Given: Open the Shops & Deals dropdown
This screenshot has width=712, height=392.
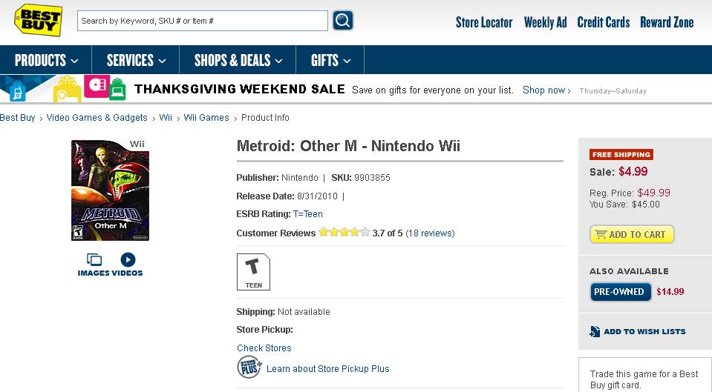Looking at the screenshot, I should (x=238, y=60).
